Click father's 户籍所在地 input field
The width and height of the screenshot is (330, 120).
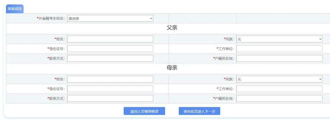coord(280,58)
